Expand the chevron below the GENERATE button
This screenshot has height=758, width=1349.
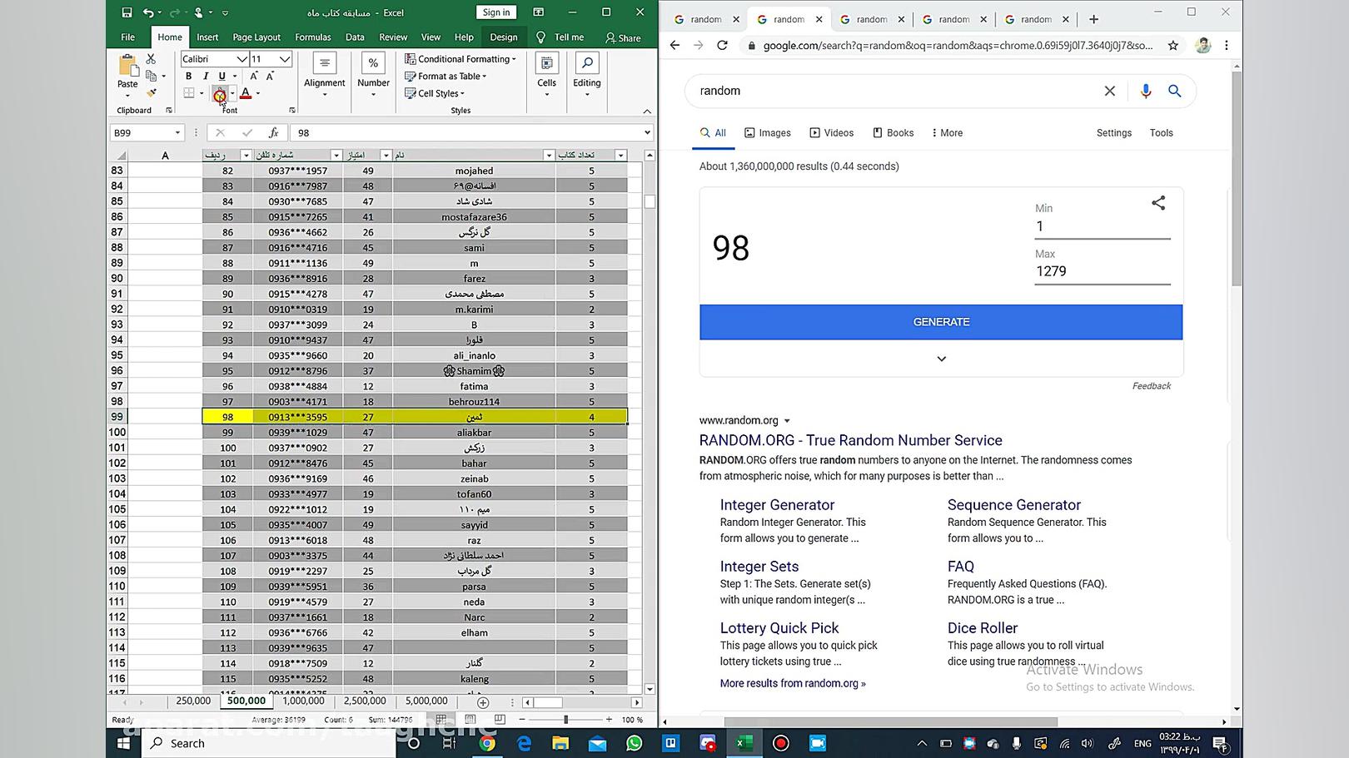pos(941,359)
